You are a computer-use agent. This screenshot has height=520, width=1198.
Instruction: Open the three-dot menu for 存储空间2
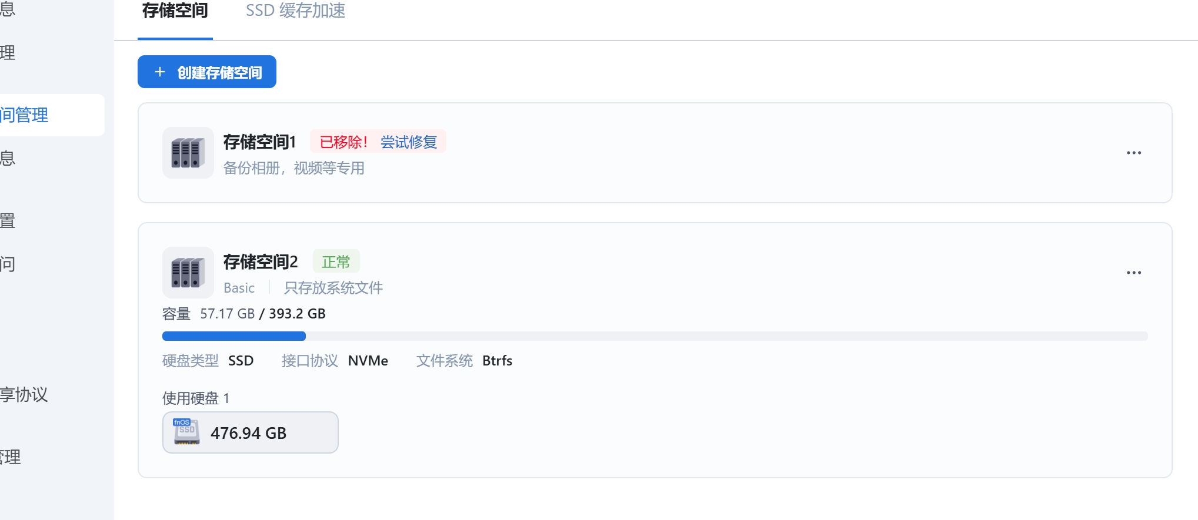click(x=1133, y=273)
